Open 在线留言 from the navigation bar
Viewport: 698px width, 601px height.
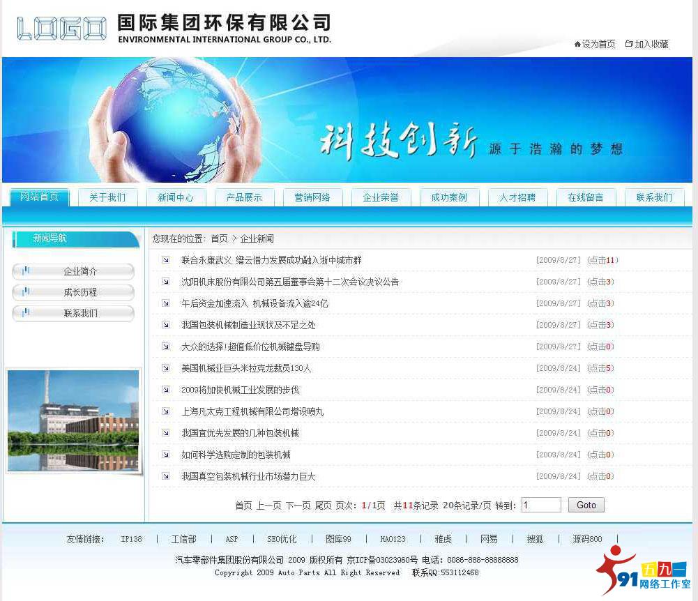[x=586, y=197]
